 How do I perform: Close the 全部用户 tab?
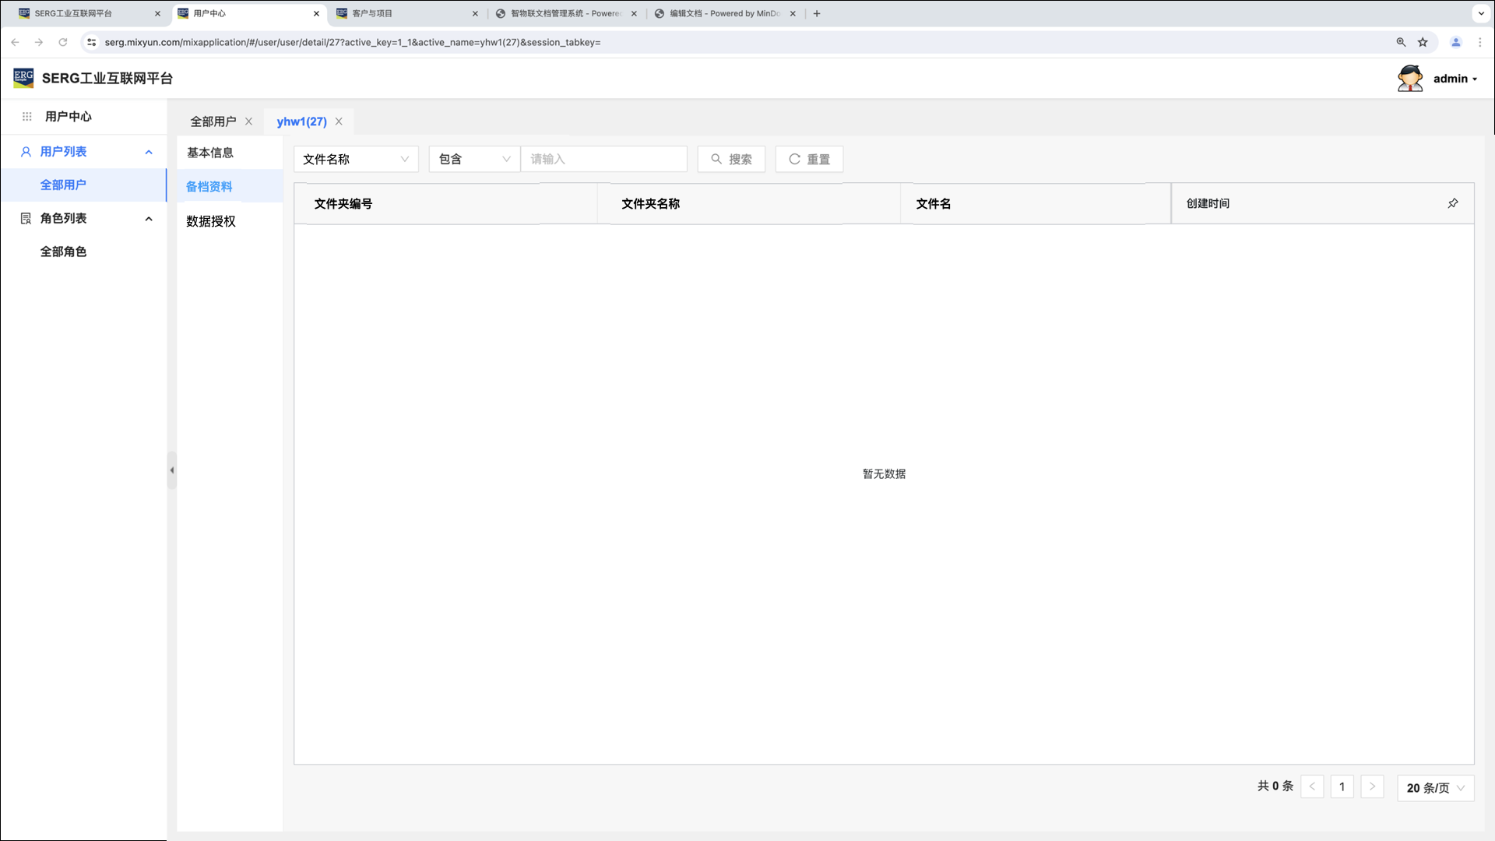[x=248, y=121]
